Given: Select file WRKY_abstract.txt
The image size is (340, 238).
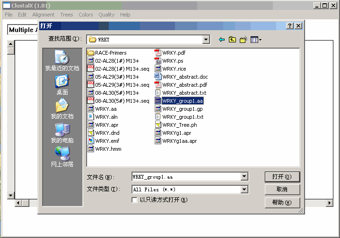Looking at the screenshot, I should pyautogui.click(x=181, y=93).
